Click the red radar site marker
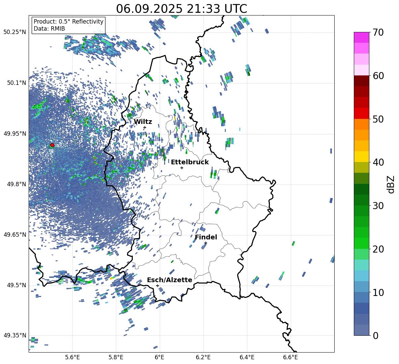399x364 pixels. pos(52,145)
